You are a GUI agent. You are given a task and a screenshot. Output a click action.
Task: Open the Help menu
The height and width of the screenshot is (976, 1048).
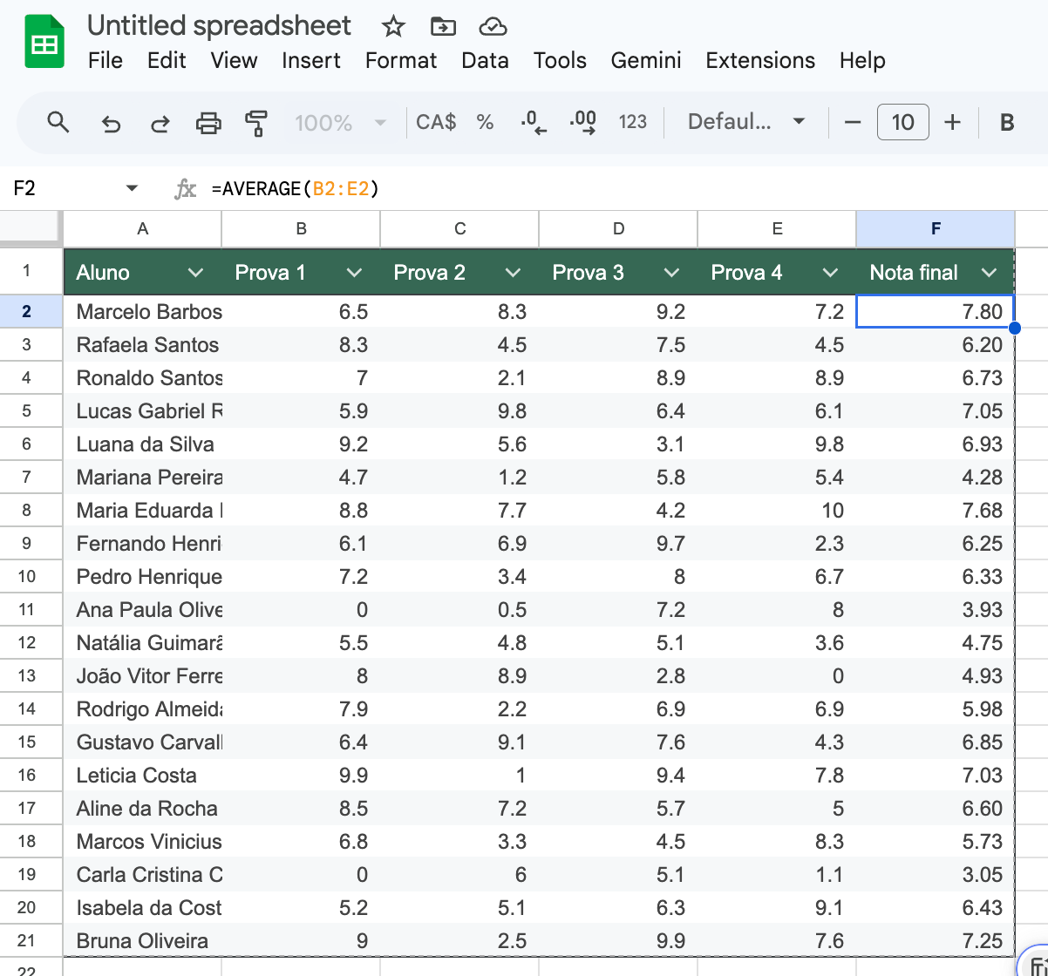(x=862, y=60)
